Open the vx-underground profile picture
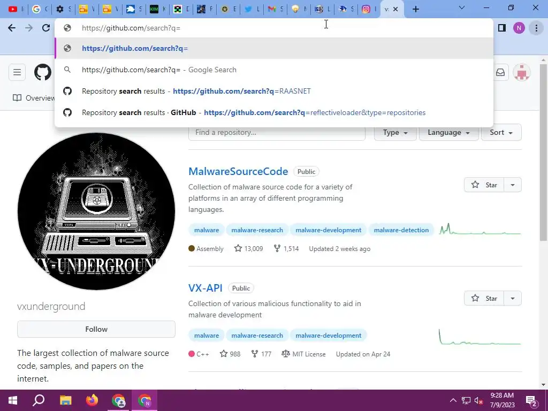Screen dimensions: 548x411 click(96, 211)
